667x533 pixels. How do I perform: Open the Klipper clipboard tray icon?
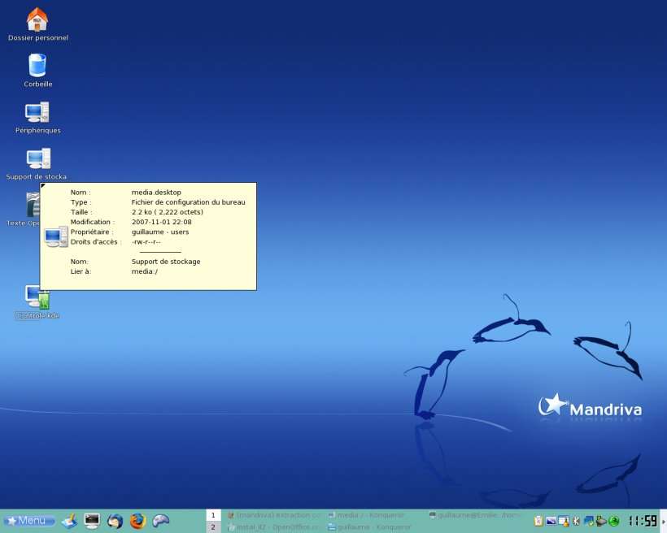tap(538, 521)
